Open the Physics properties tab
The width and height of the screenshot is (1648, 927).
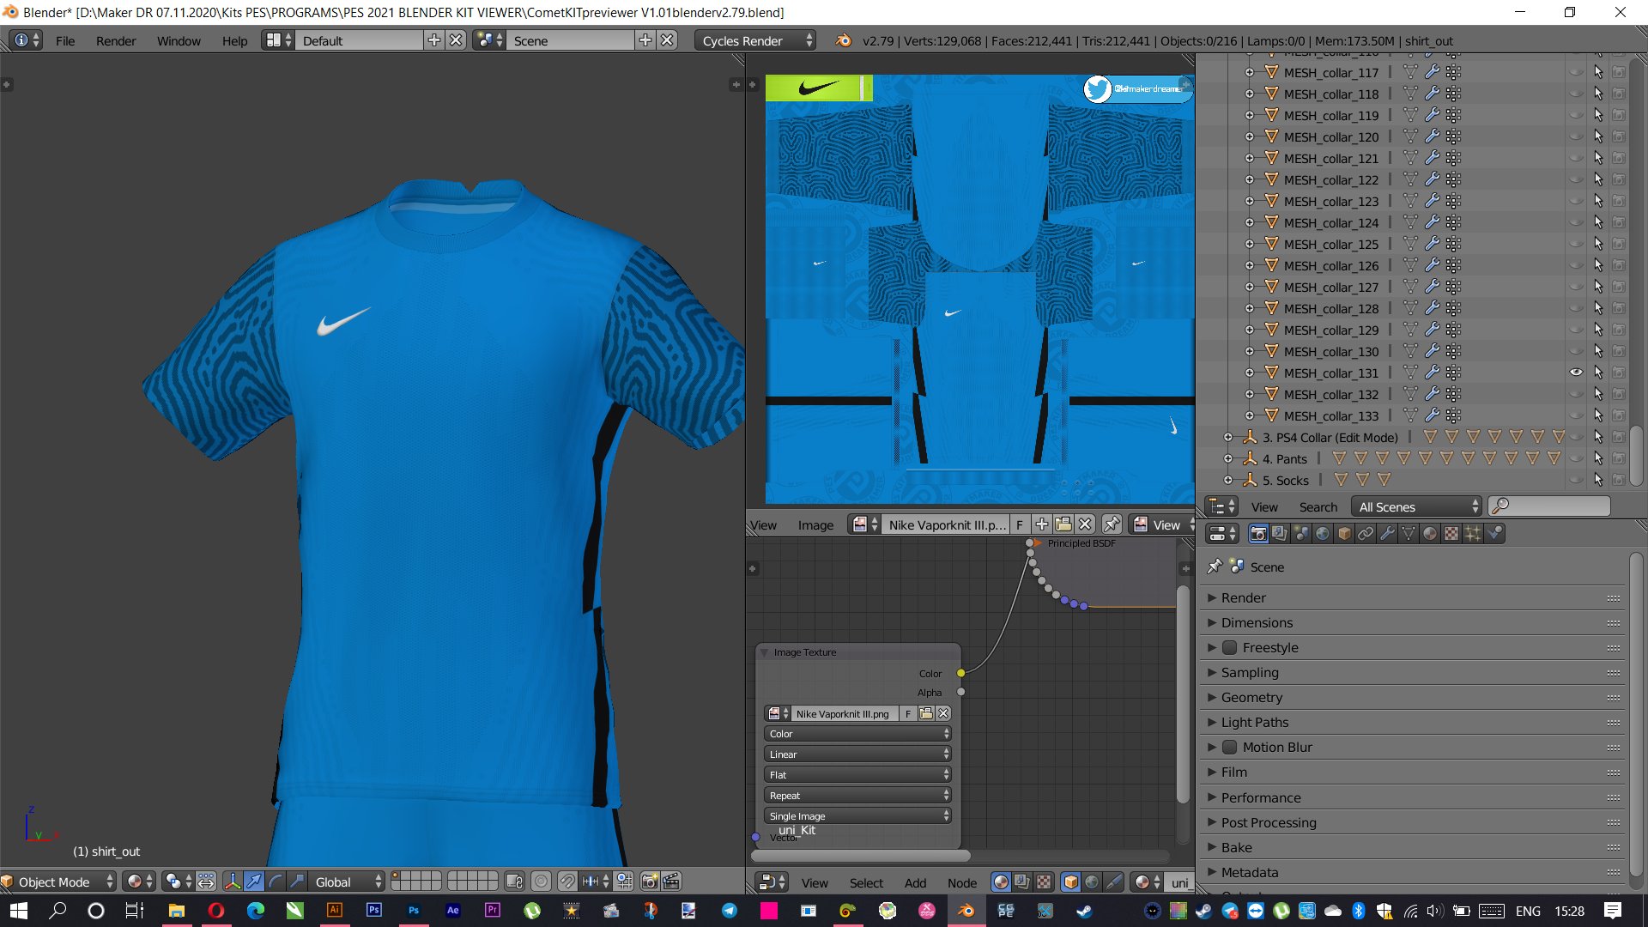click(x=1494, y=534)
